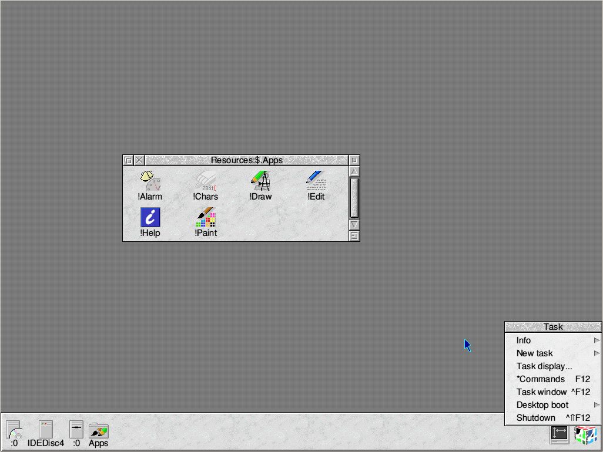The height and width of the screenshot is (452, 603).
Task: Choose Desktop boot in the Task menu
Action: tap(553, 405)
